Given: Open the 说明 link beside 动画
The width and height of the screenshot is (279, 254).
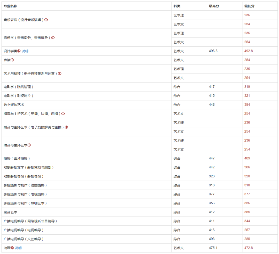Looking at the screenshot, I should pyautogui.click(x=18, y=248).
